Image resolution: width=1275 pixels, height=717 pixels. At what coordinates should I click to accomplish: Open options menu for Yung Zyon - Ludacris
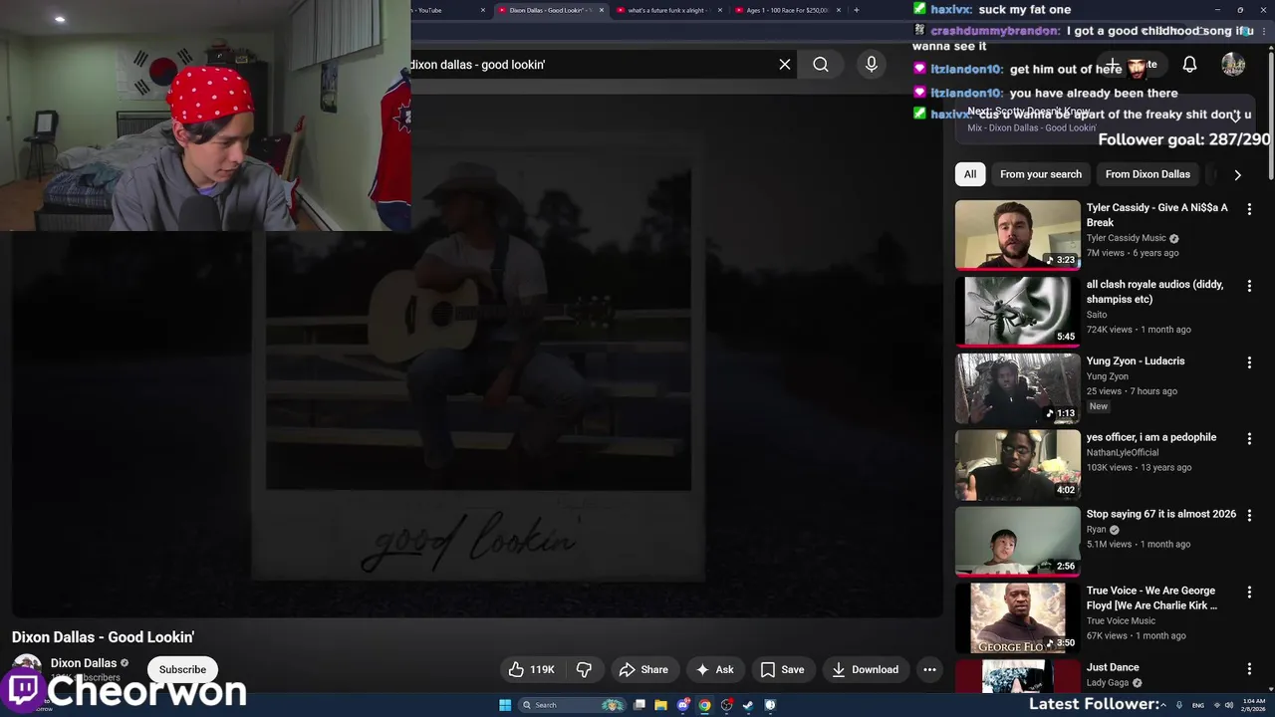click(x=1249, y=362)
